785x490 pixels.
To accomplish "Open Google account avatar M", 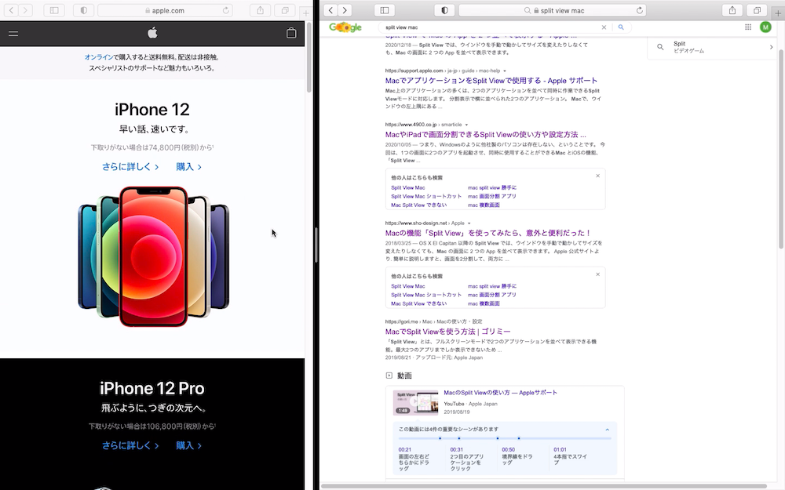I will click(x=765, y=27).
